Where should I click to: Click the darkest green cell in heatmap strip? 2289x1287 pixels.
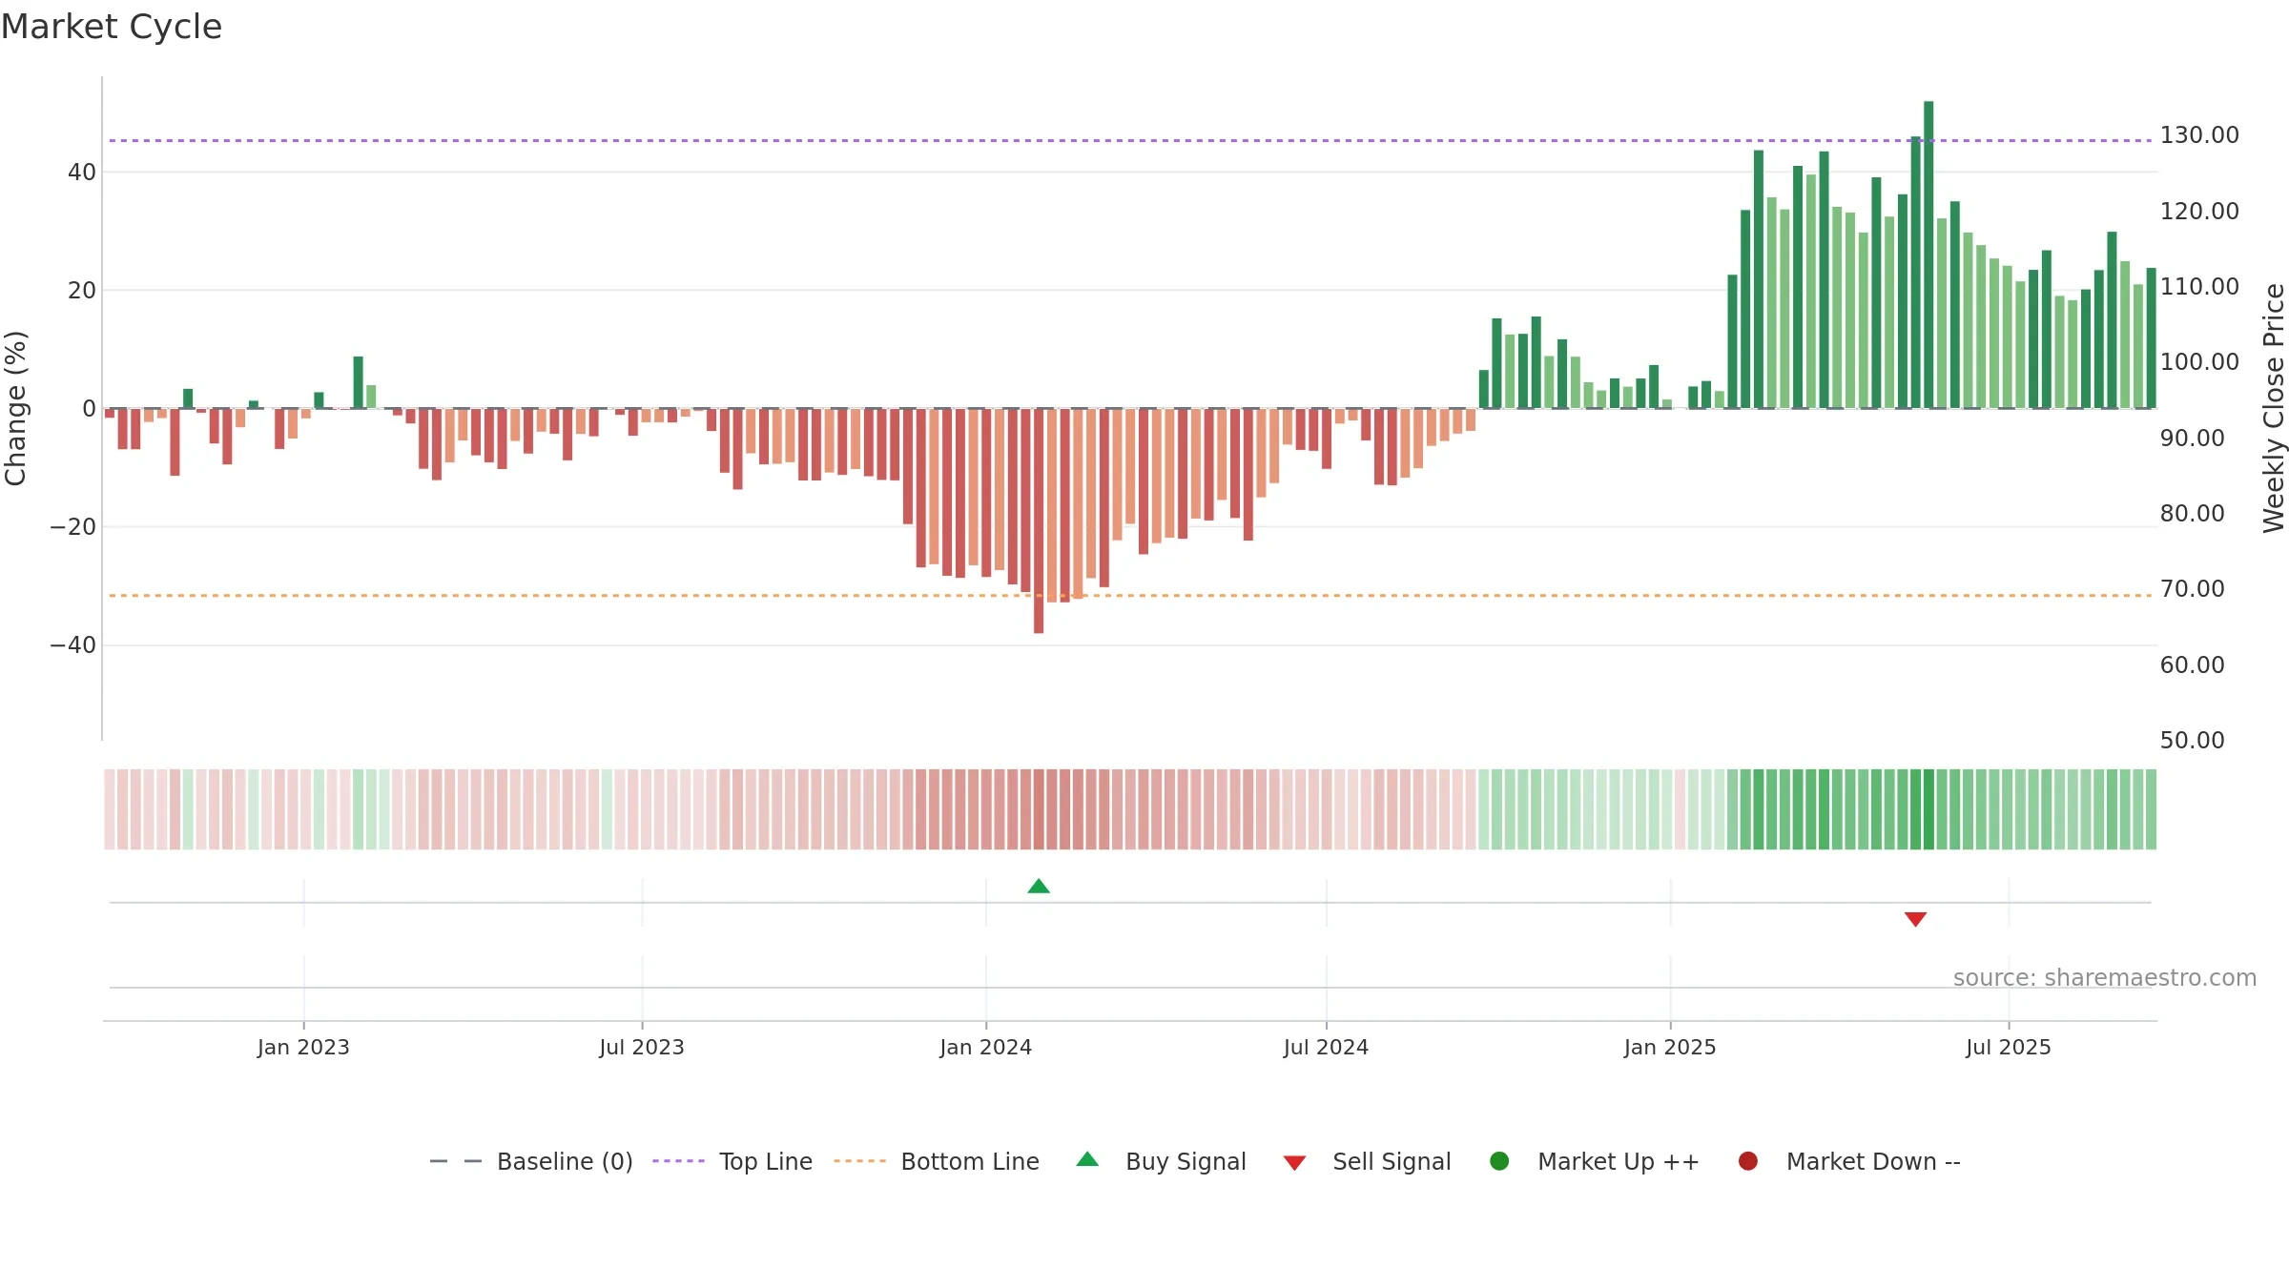(x=1928, y=809)
